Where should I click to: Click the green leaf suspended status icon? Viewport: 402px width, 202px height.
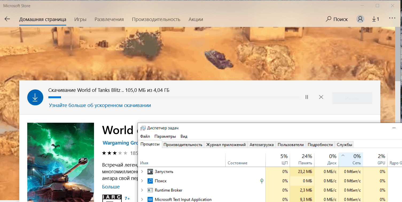tap(262, 181)
